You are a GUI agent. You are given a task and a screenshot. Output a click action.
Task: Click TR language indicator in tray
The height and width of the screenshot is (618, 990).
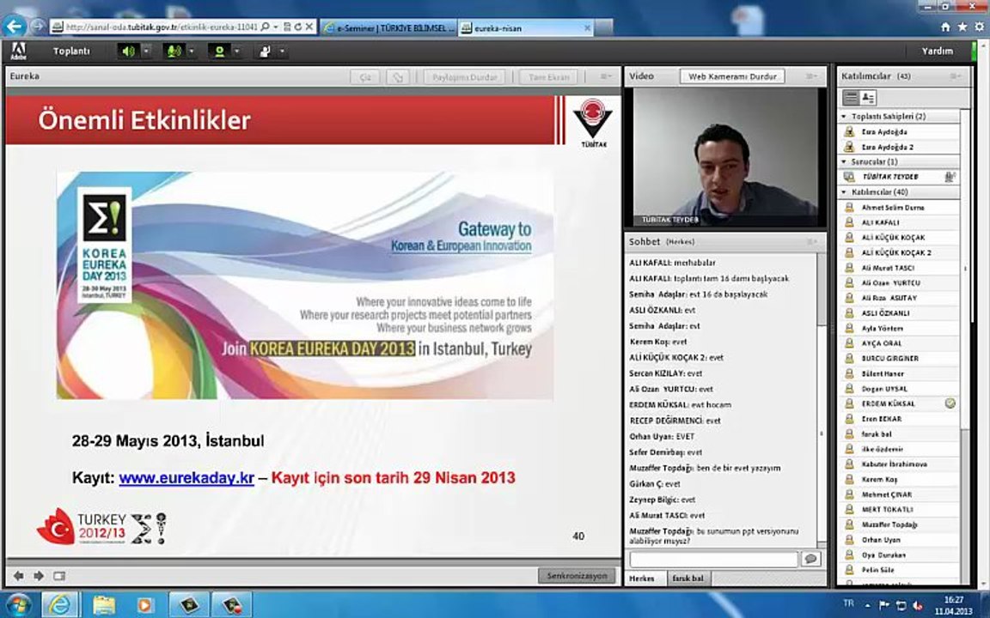pyautogui.click(x=848, y=603)
